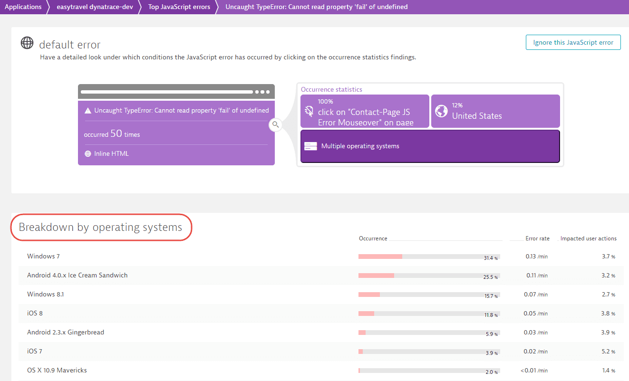Select the Multiple operating systems tile
This screenshot has width=629, height=381.
[x=430, y=146]
